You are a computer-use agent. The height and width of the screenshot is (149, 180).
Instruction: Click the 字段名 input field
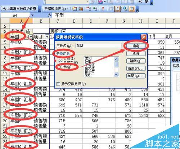[x=99, y=46]
